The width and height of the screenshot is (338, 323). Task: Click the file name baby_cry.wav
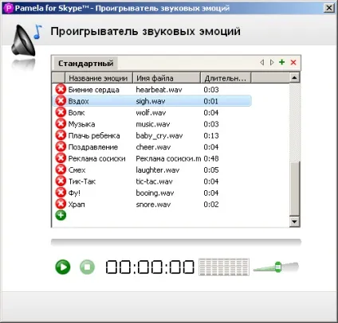coord(159,136)
